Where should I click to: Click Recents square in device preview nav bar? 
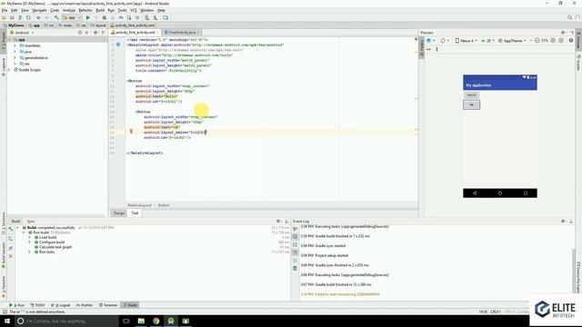[526, 193]
